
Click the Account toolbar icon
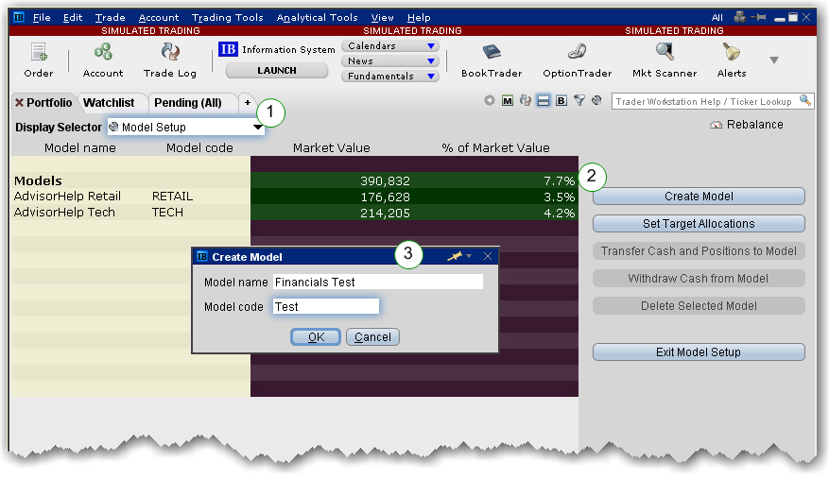pos(102,55)
